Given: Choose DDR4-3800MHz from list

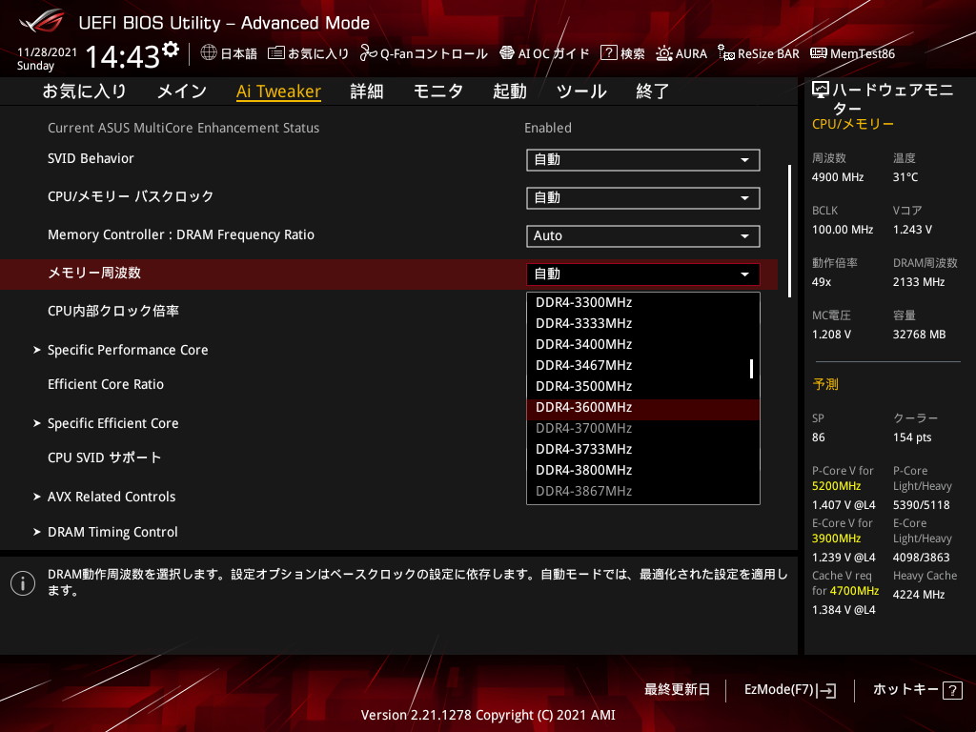Looking at the screenshot, I should point(643,471).
